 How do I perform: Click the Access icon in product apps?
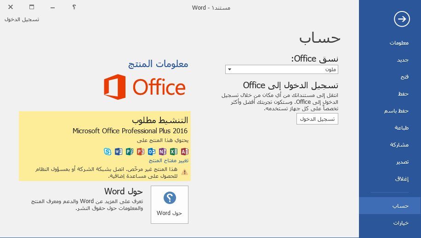[185, 152]
